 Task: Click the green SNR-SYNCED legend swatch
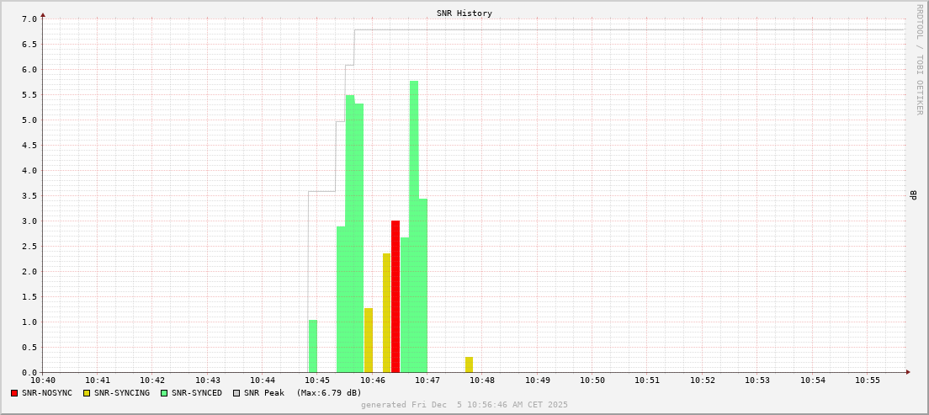(164, 393)
